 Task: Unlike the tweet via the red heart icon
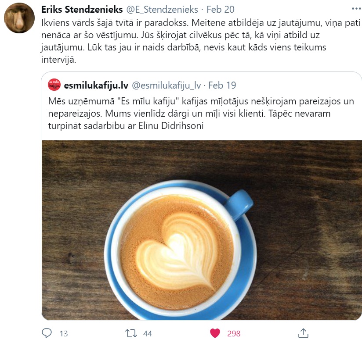click(215, 333)
